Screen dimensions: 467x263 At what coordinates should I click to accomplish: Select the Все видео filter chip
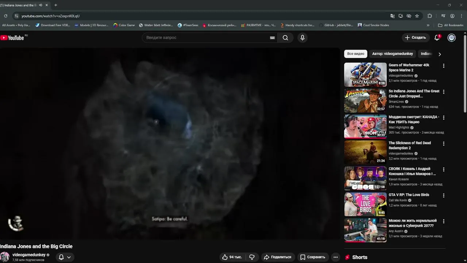pos(356,54)
